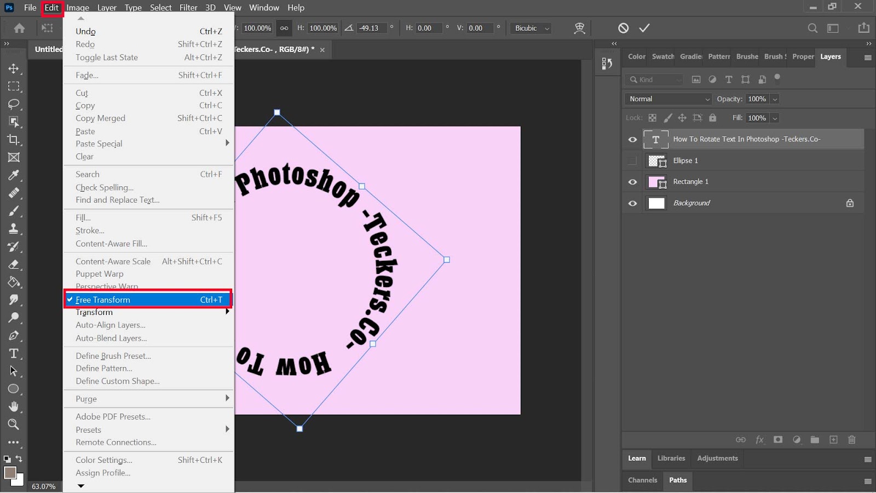Select the Move tool
876x493 pixels.
pos(14,68)
